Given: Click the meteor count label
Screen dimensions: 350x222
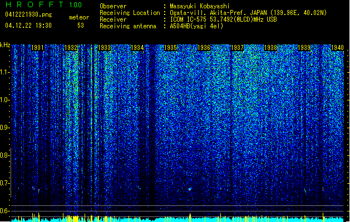Looking at the screenshot, I should 79,17.
